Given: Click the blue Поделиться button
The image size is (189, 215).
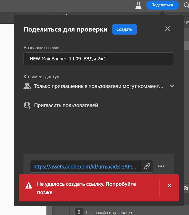Looking at the screenshot, I should click(x=163, y=5).
